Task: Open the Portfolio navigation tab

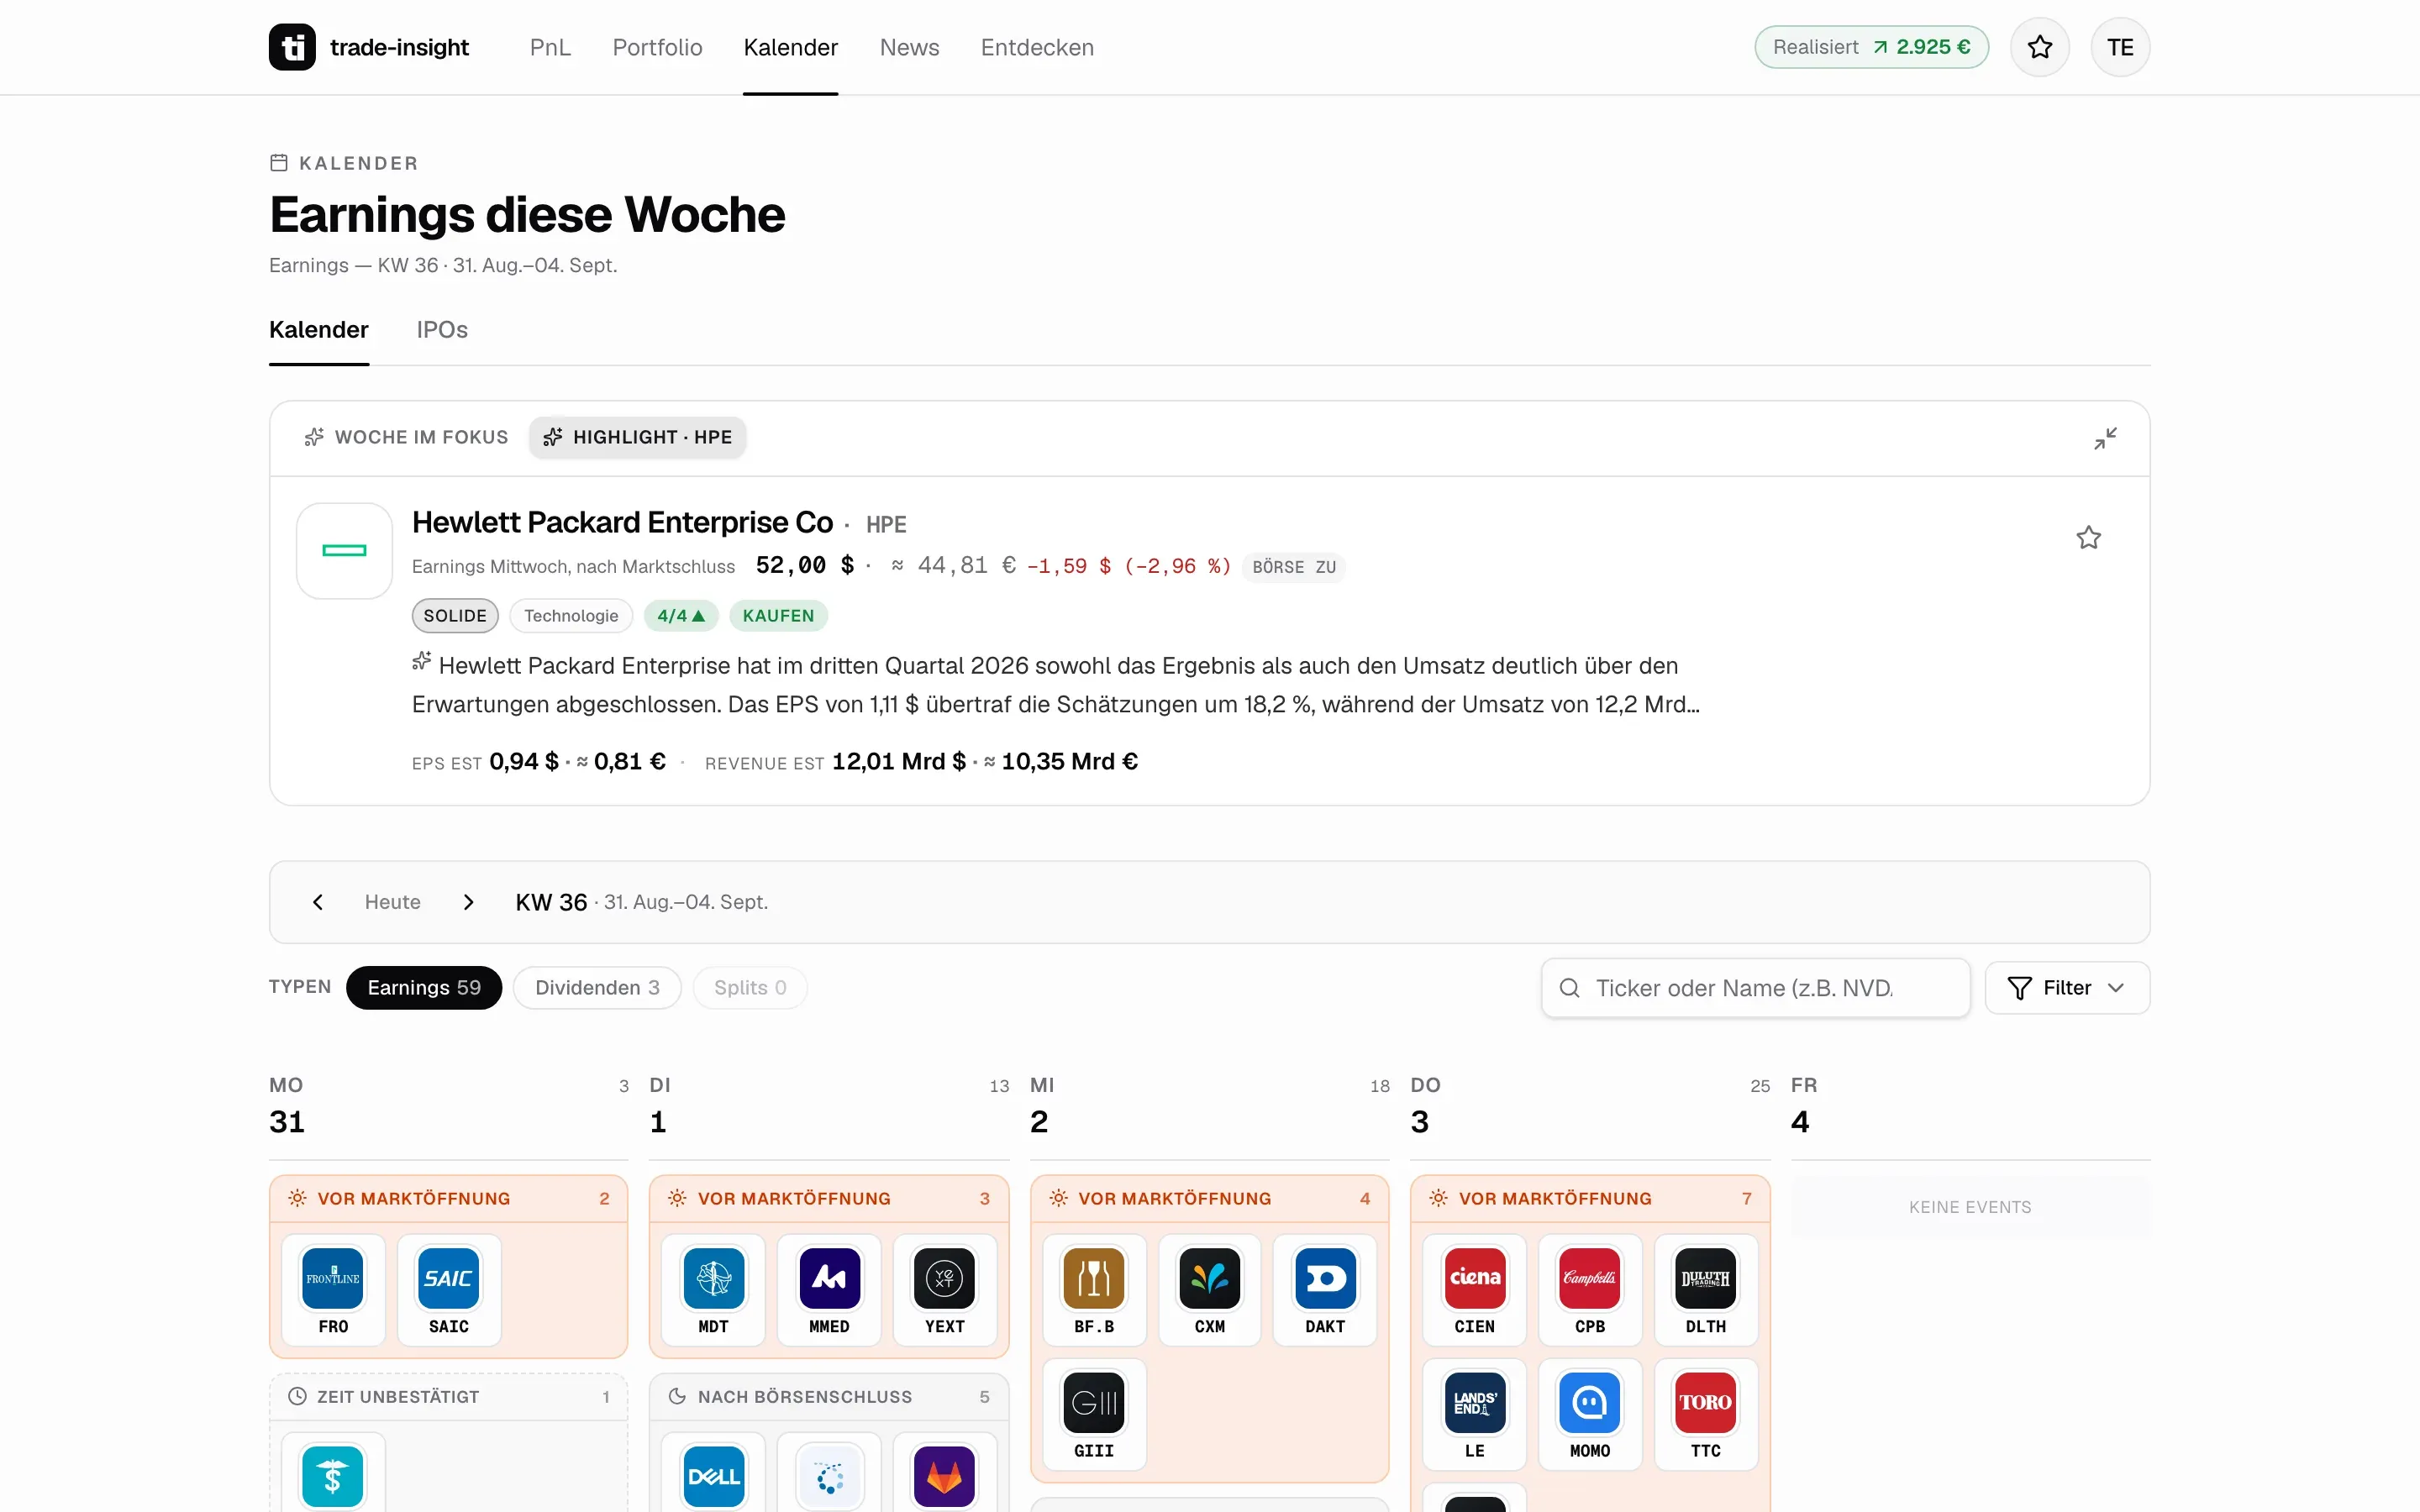Action: (657, 47)
